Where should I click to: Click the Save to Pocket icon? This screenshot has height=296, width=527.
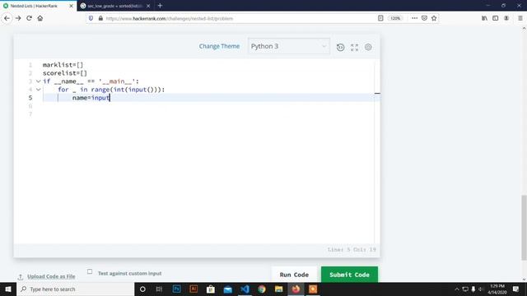point(424,18)
